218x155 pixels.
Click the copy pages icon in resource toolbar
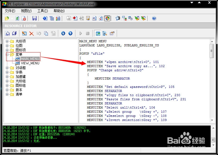point(46,33)
